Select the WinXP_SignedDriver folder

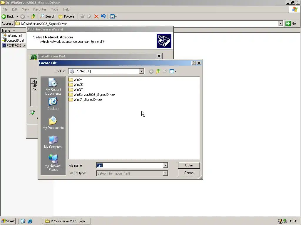86,100
